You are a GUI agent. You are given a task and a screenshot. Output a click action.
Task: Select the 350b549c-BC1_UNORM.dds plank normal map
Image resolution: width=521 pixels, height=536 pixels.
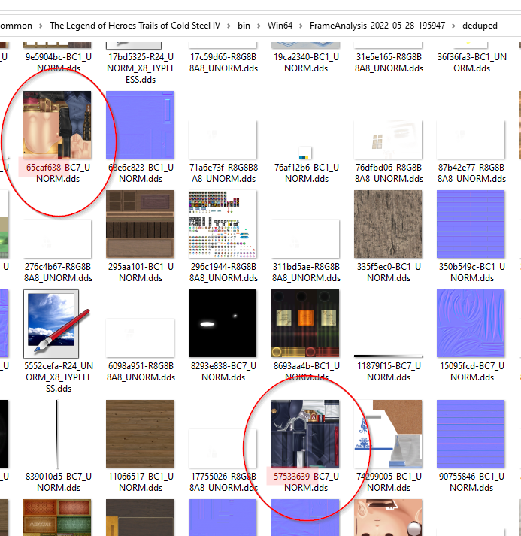[x=471, y=224]
